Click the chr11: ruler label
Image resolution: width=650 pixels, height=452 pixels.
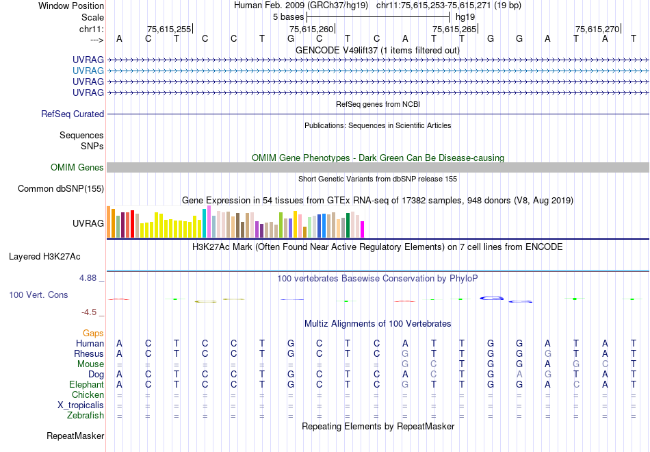92,29
